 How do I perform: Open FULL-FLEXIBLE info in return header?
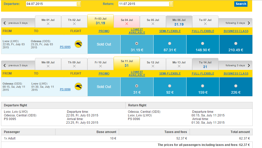203,73
